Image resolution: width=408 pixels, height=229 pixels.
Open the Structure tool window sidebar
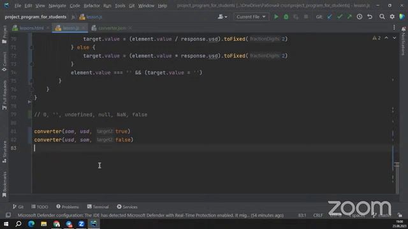[x=4, y=152]
